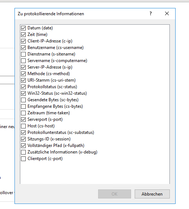This screenshot has width=189, height=209.
Task: Uncheck Zeit (time) checkbox
Action: 24,34
